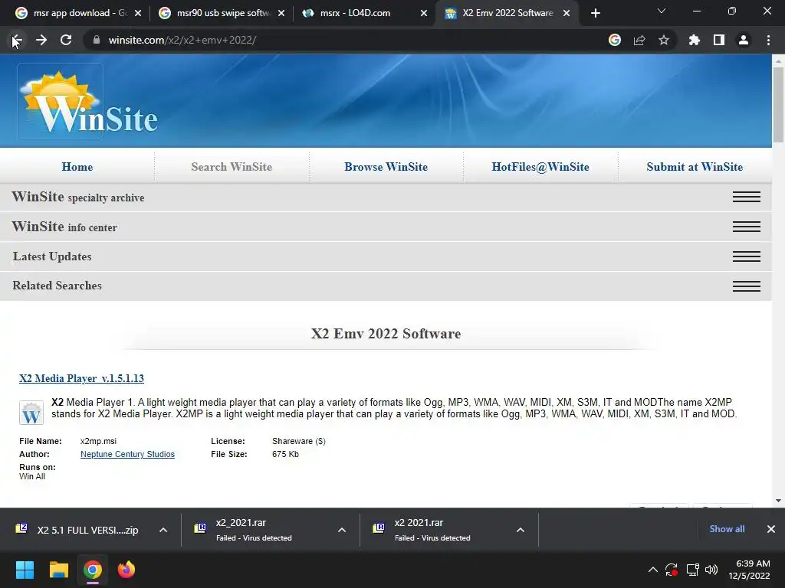Screen dimensions: 785x588
Task: Launch Firefox from taskbar
Action: (x=126, y=570)
